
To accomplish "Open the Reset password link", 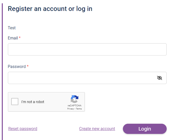I will point(23,129).
